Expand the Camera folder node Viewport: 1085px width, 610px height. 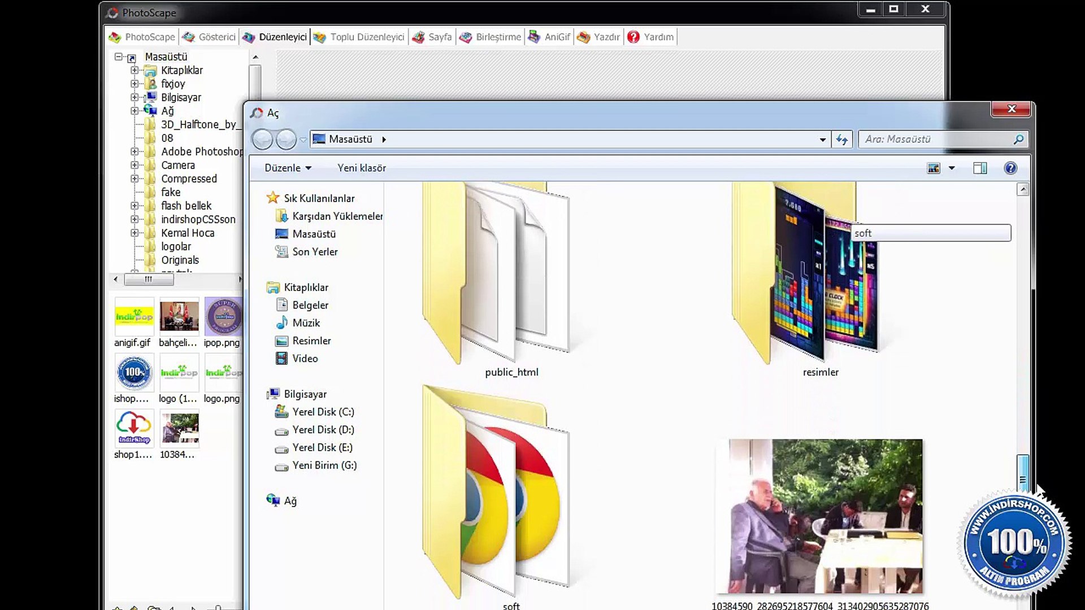coord(134,165)
